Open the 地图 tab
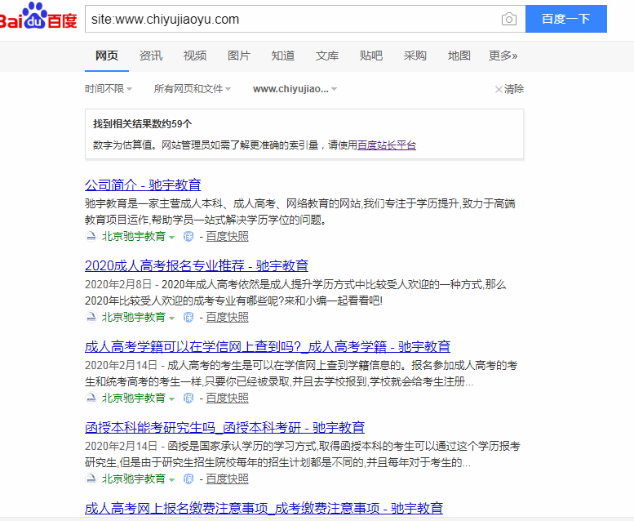The width and height of the screenshot is (634, 521). click(459, 56)
